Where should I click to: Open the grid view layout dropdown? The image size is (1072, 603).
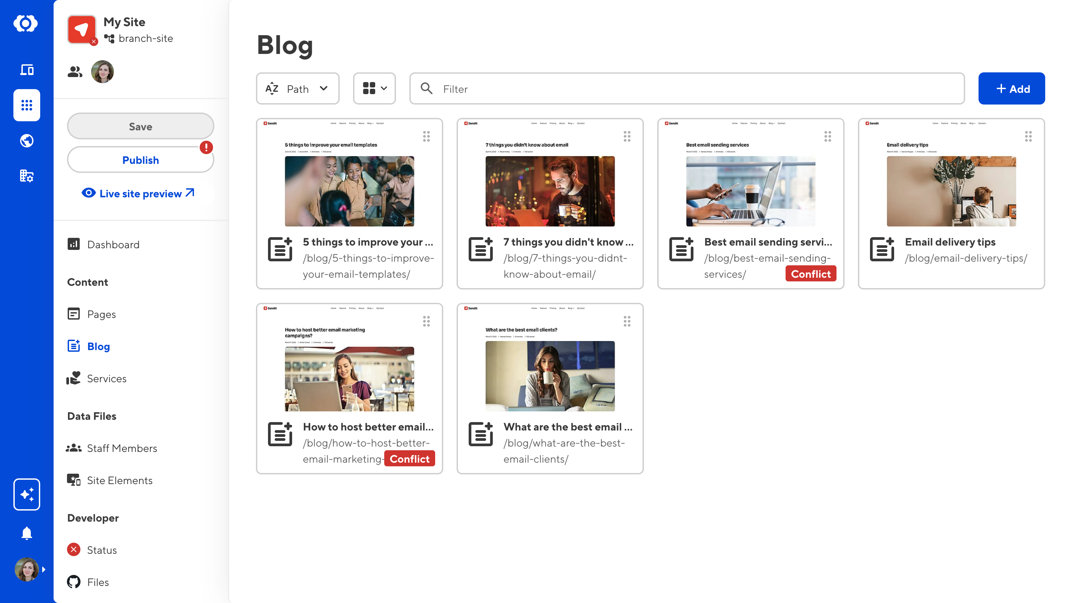[374, 89]
